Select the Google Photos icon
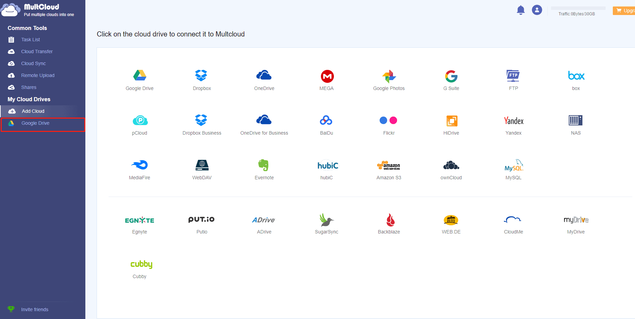Image resolution: width=635 pixels, height=319 pixels. (389, 76)
